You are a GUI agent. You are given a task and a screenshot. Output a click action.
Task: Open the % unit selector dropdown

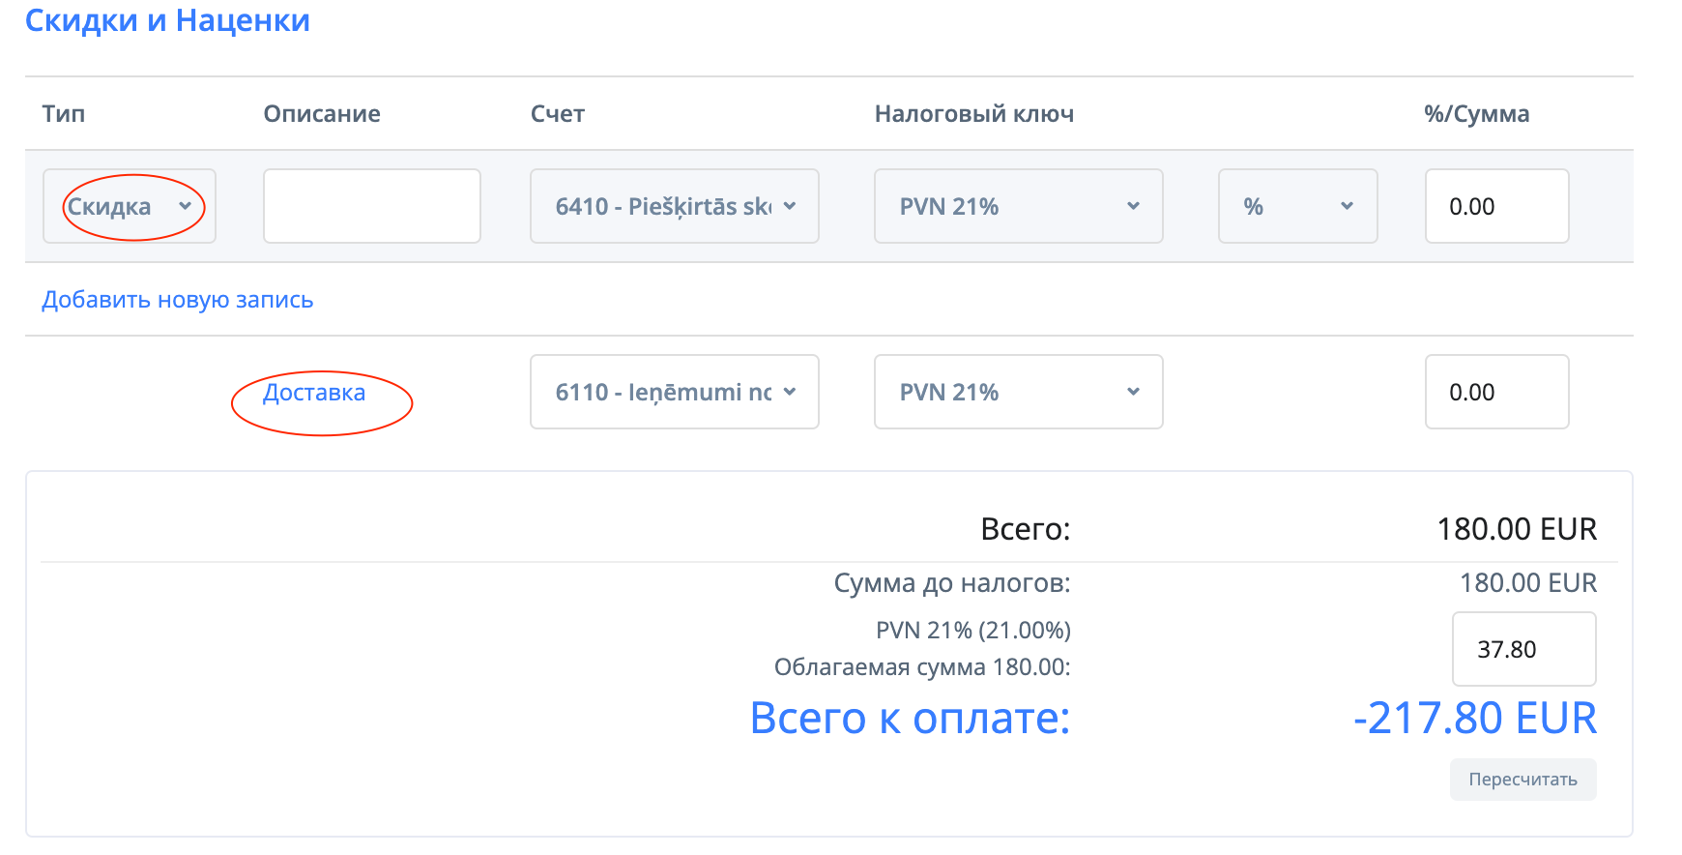(1297, 206)
